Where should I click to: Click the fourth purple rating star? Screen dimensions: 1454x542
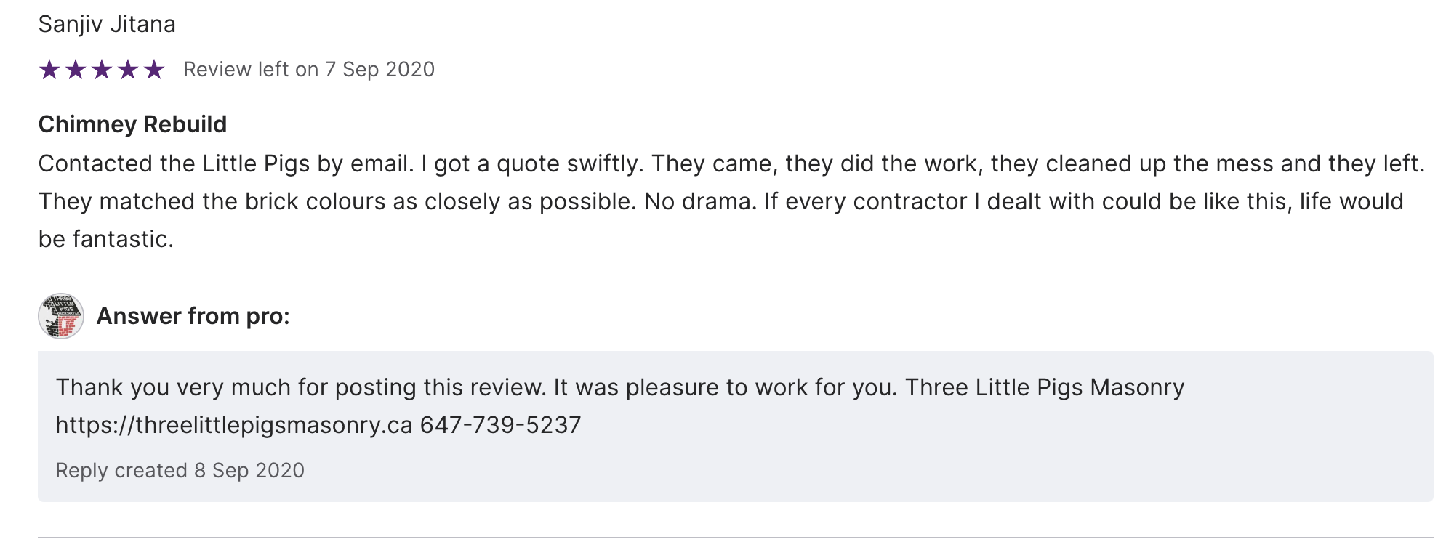(x=128, y=70)
